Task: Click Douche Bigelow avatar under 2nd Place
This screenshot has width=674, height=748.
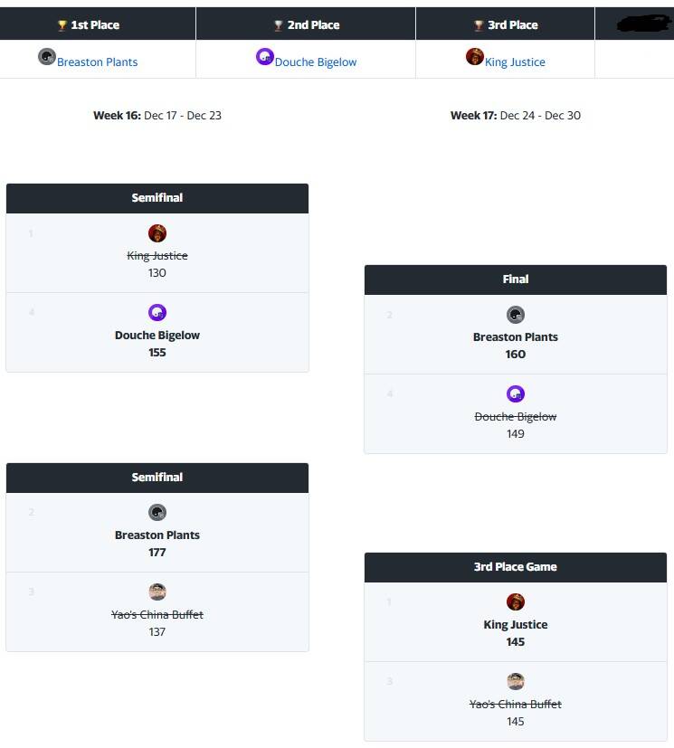Action: (265, 57)
